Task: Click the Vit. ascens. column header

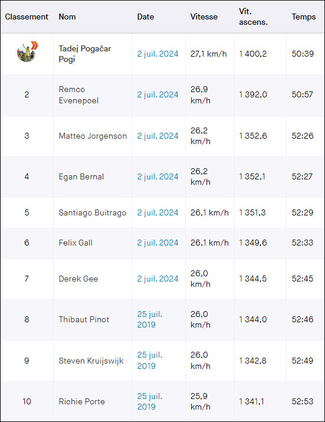Action: 253,17
